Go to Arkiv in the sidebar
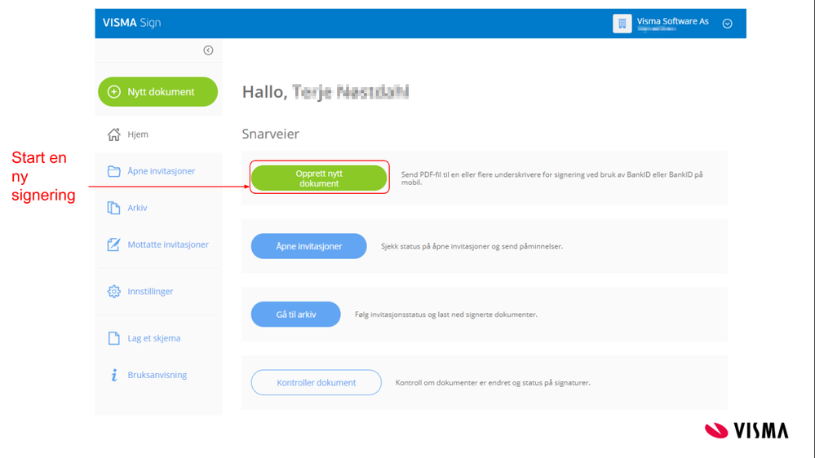Viewport: 815px width, 458px height. (x=137, y=208)
